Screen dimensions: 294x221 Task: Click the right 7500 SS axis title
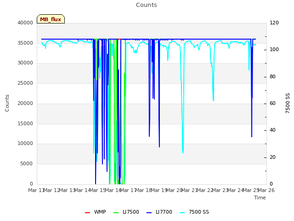pyautogui.click(x=288, y=103)
